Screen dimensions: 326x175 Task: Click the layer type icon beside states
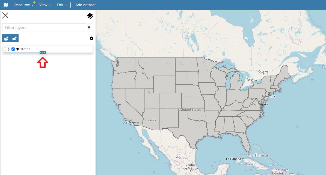coord(17,49)
